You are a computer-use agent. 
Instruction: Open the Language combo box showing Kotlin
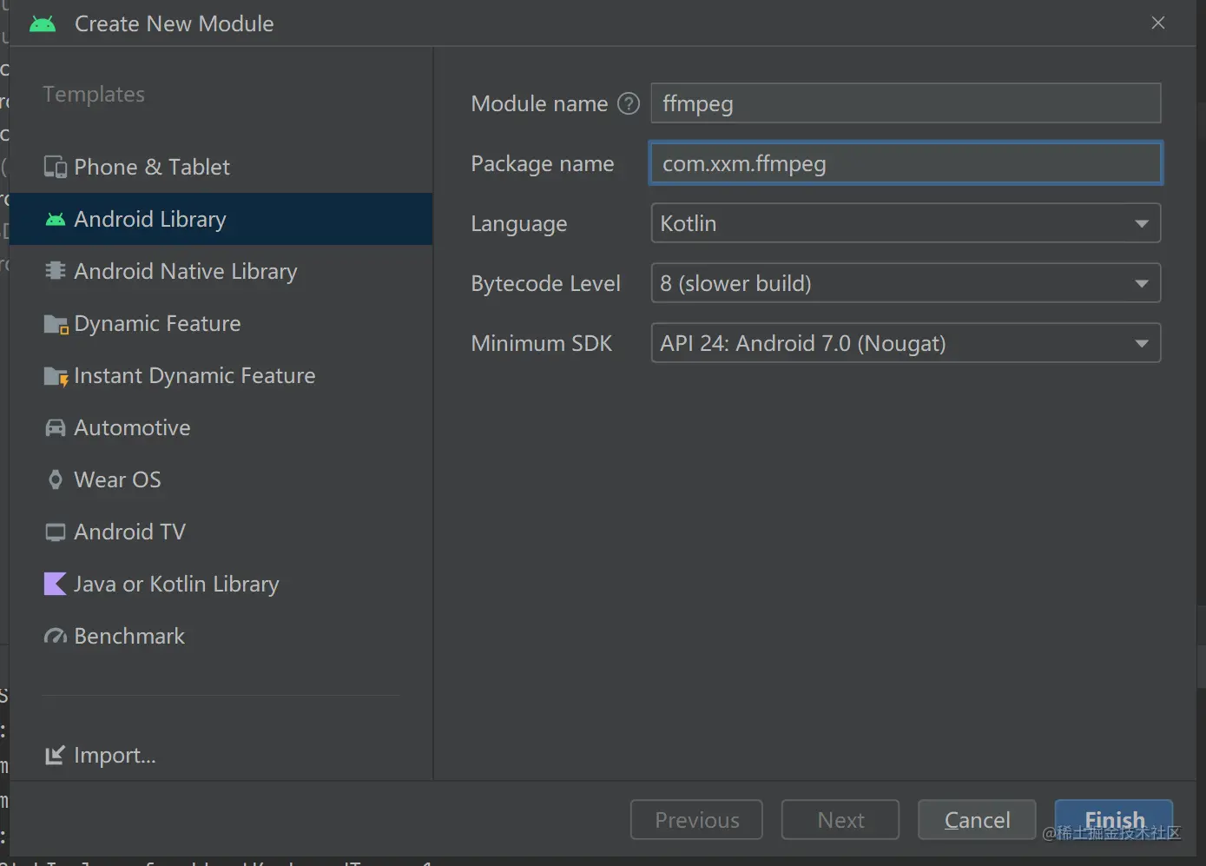(x=906, y=223)
